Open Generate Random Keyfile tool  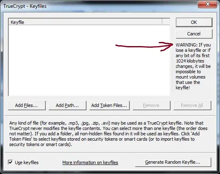pos(173,162)
